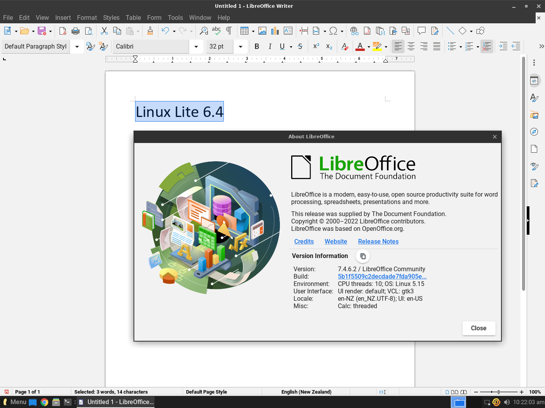Open the Find and Replace tool
Image resolution: width=545 pixels, height=408 pixels.
tap(204, 31)
